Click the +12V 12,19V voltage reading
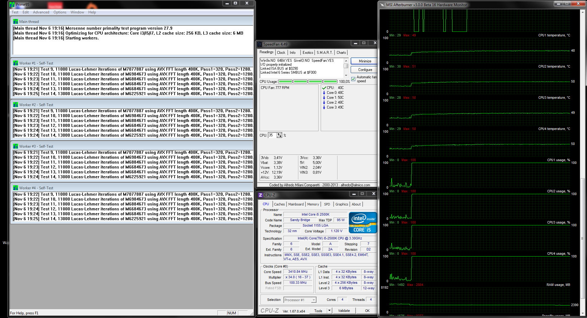The image size is (587, 318). [x=271, y=172]
